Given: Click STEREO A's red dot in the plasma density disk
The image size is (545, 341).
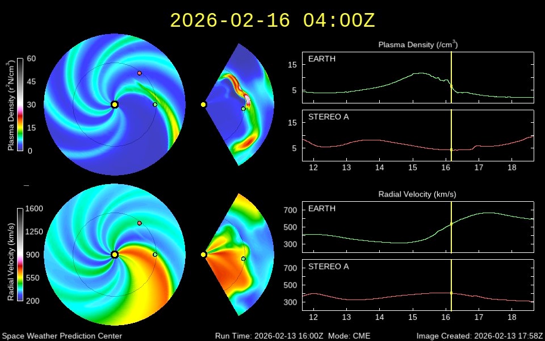Looking at the screenshot, I should click(x=140, y=73).
